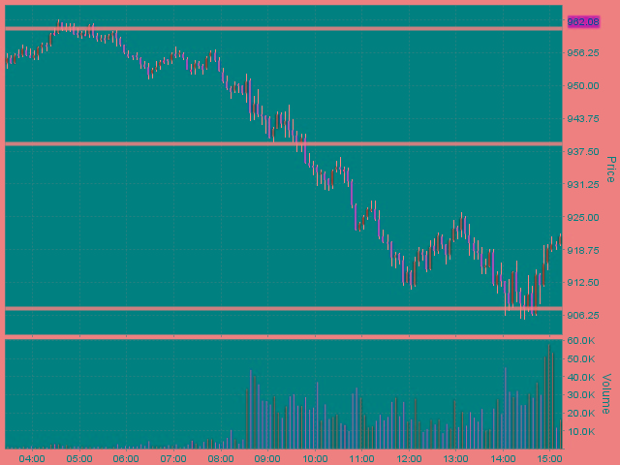Viewport: 620px width, 465px height.
Task: Click the 40.0K volume axis label
Action: 581,377
